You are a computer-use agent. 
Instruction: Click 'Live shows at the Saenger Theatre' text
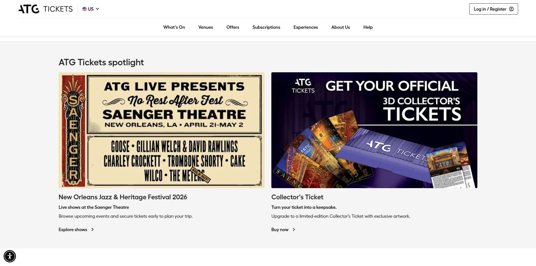[x=94, y=207]
